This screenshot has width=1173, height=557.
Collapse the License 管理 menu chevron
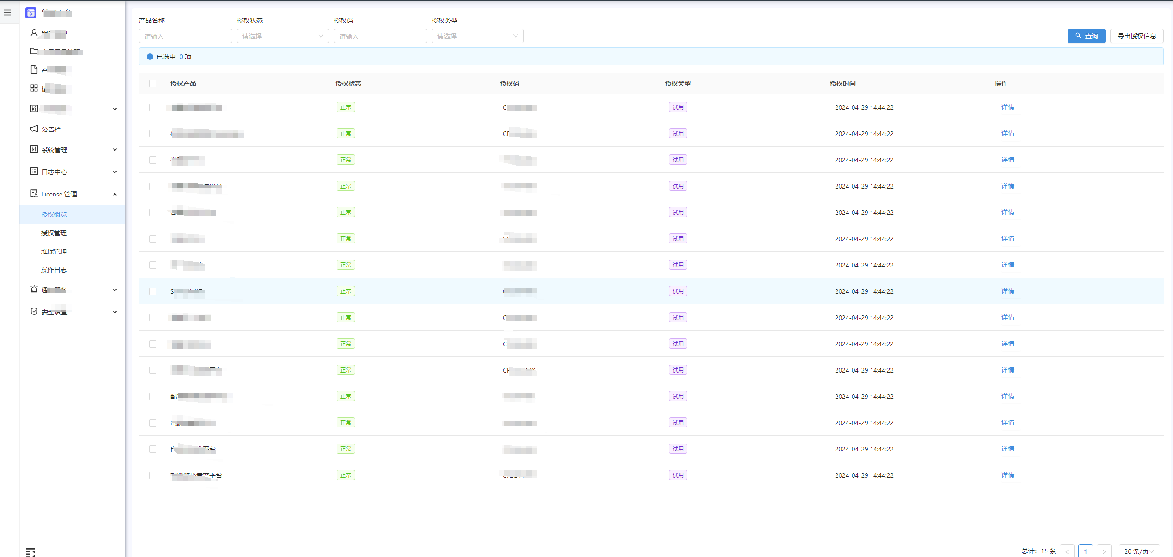[115, 194]
